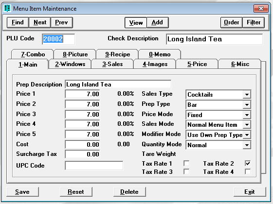Open the 9-Recipe tab

[118, 54]
